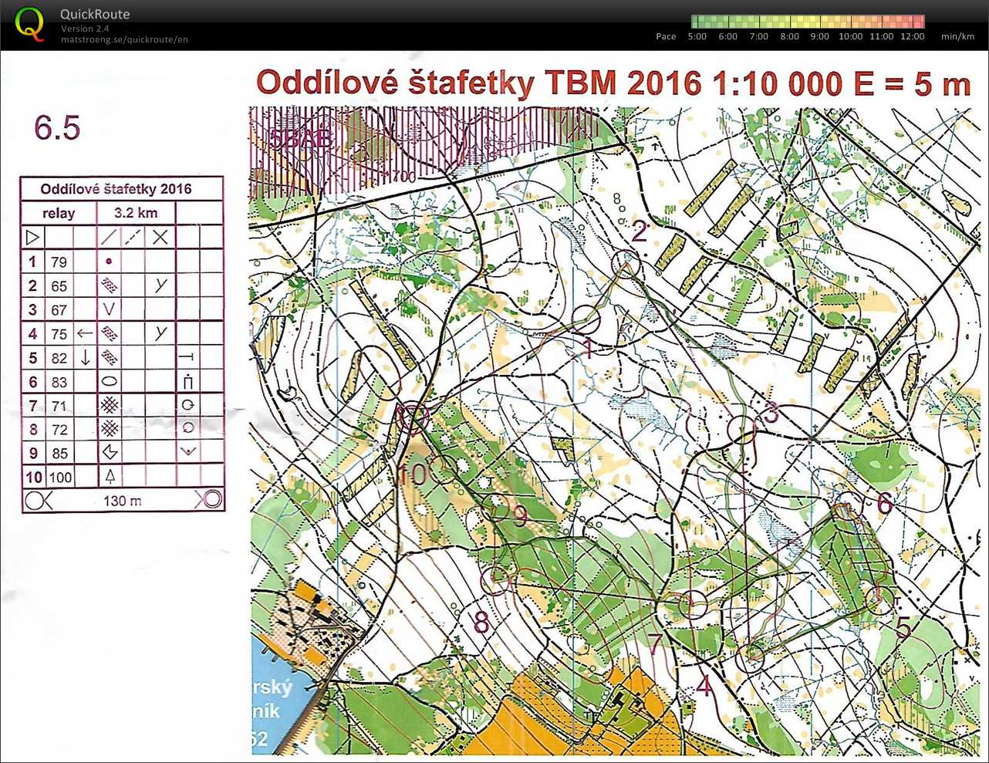989x763 pixels.
Task: Click the 12:00 pace label
Action: click(912, 36)
